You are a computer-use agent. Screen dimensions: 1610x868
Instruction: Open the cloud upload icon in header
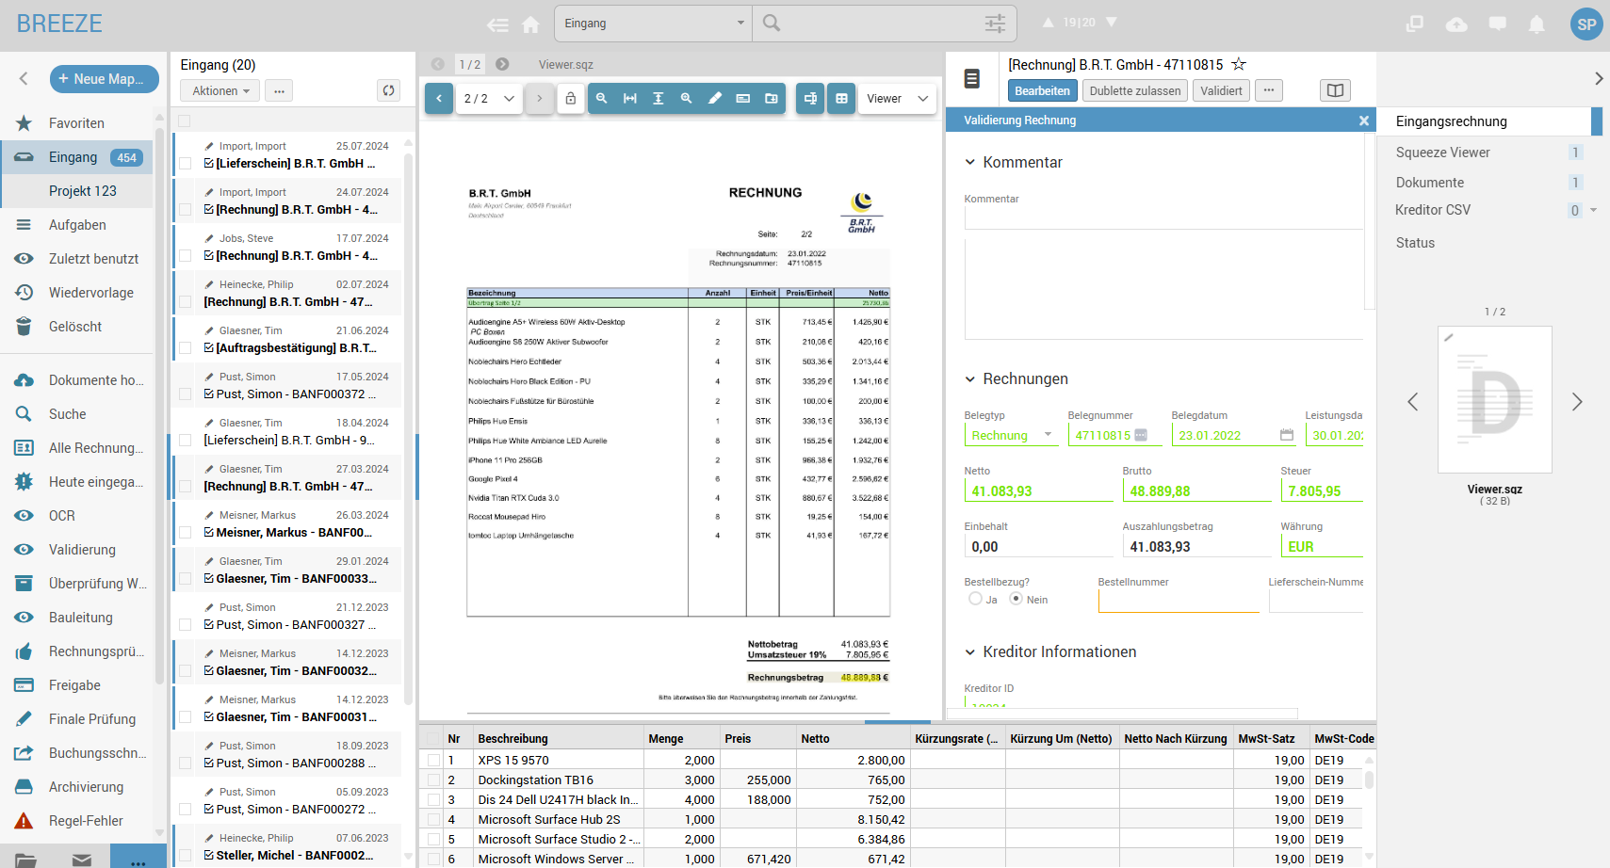(1456, 24)
